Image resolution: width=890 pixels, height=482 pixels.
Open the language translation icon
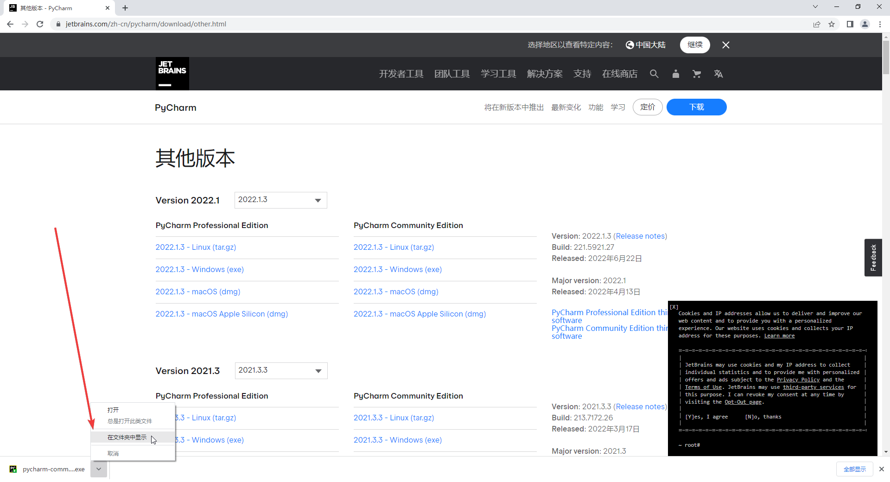click(718, 74)
